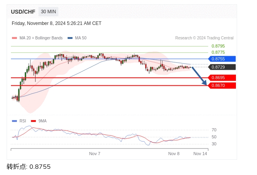The height and width of the screenshot is (175, 257).
Task: Select the USD/CHF pair title
Action: 23,12
